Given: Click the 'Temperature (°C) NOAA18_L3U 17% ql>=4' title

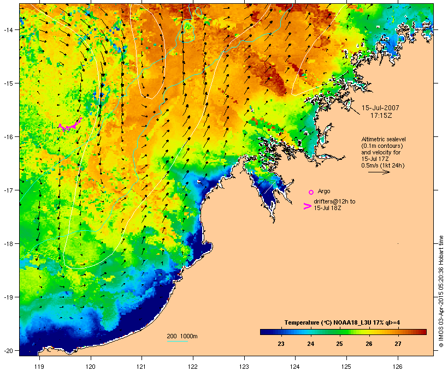Looking at the screenshot, I should click(342, 322).
